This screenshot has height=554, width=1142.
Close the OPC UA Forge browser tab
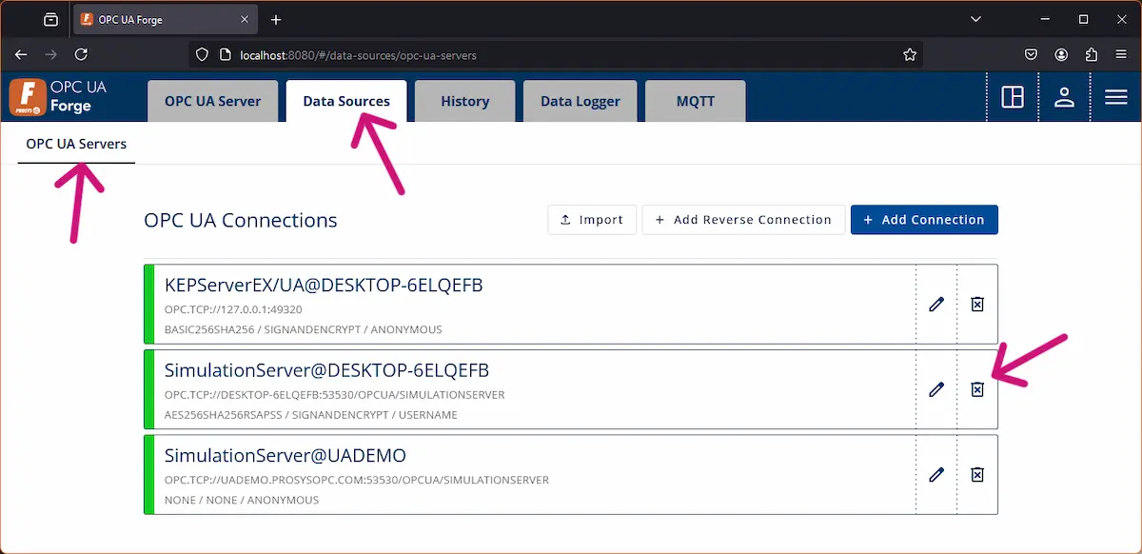point(246,19)
